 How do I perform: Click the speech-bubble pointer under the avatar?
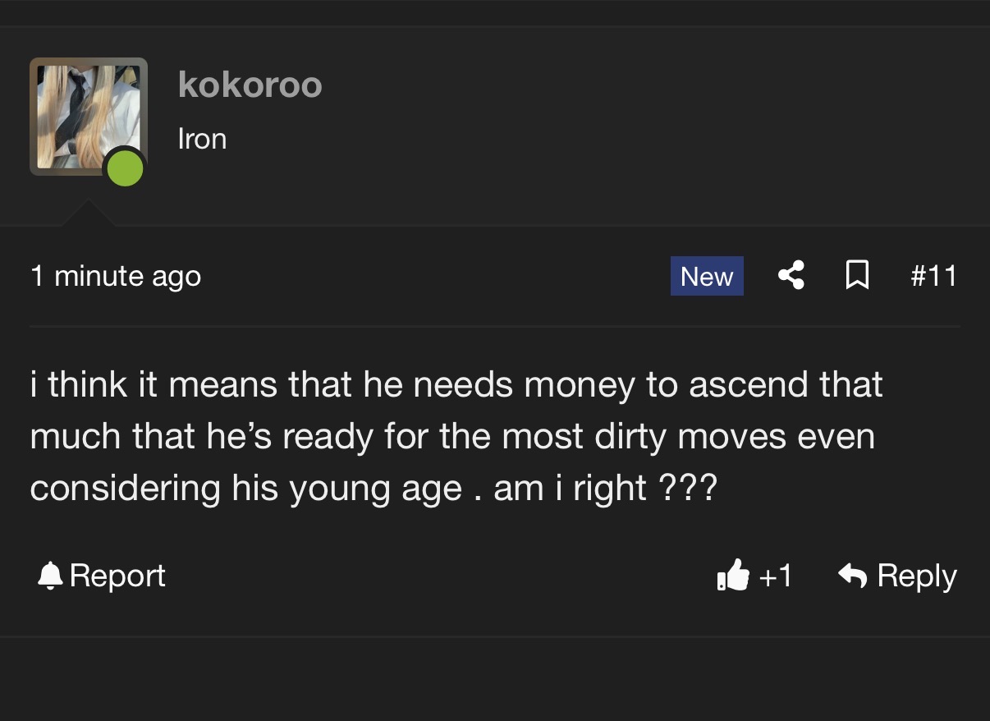click(x=89, y=212)
